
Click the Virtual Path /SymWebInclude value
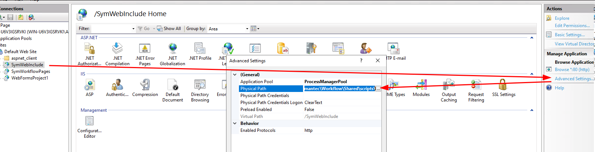point(321,116)
